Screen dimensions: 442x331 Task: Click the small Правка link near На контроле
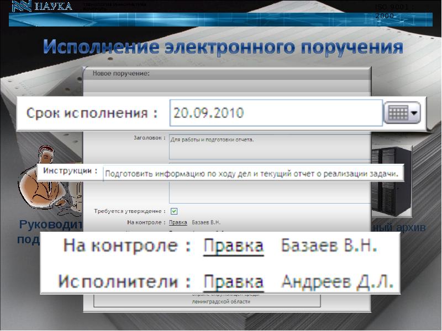[x=178, y=222]
